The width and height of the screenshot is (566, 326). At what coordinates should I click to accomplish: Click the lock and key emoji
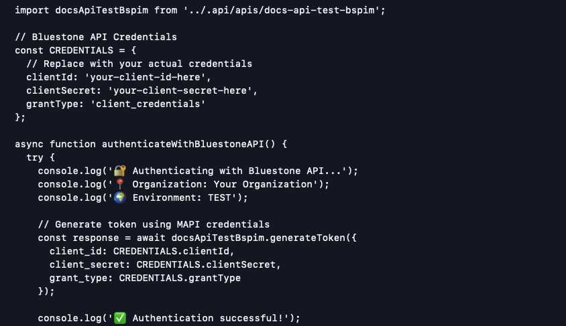120,171
